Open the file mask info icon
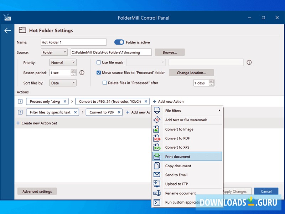The image size is (285, 214). point(249,62)
